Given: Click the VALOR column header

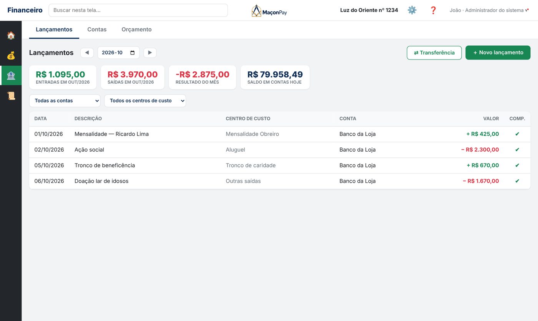Looking at the screenshot, I should click(491, 119).
